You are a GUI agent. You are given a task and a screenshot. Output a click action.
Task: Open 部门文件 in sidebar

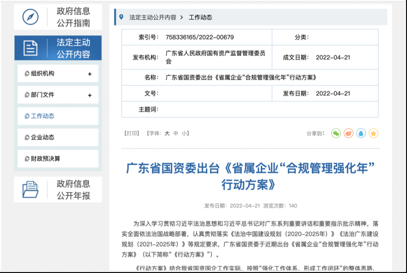click(x=58, y=95)
